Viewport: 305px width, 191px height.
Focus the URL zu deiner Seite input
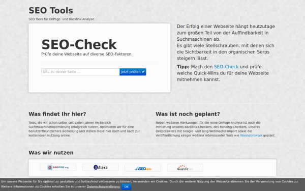pos(80,72)
